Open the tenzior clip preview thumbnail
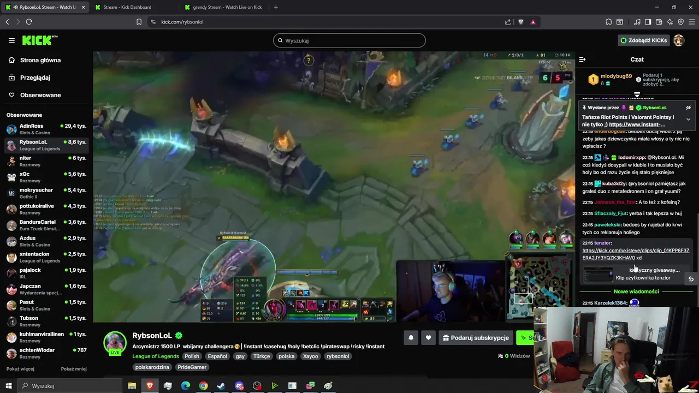 (x=599, y=274)
